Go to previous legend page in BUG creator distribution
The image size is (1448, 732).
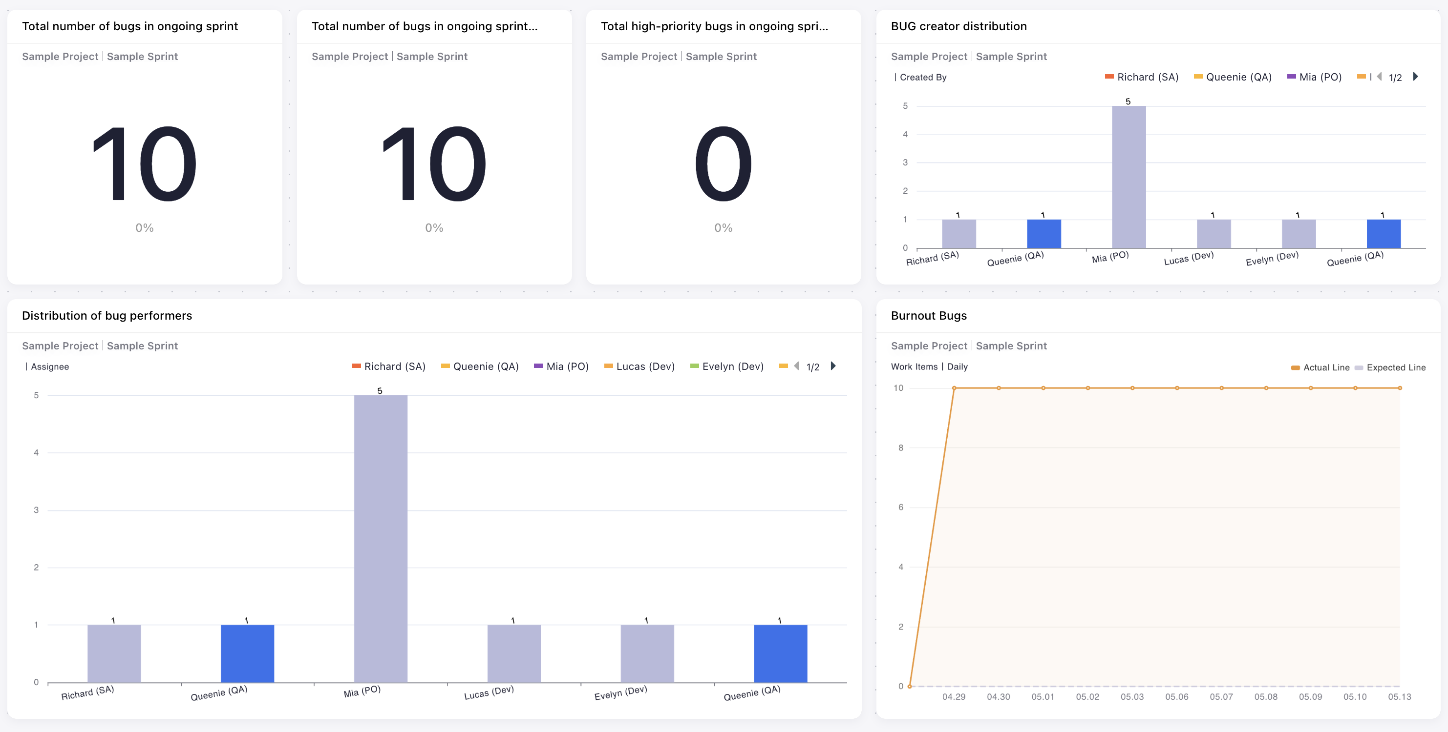click(1380, 77)
